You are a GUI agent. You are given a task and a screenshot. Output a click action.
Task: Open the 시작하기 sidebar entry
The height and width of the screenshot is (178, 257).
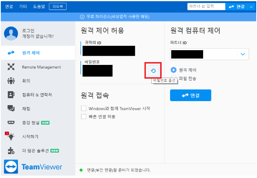pos(38,137)
